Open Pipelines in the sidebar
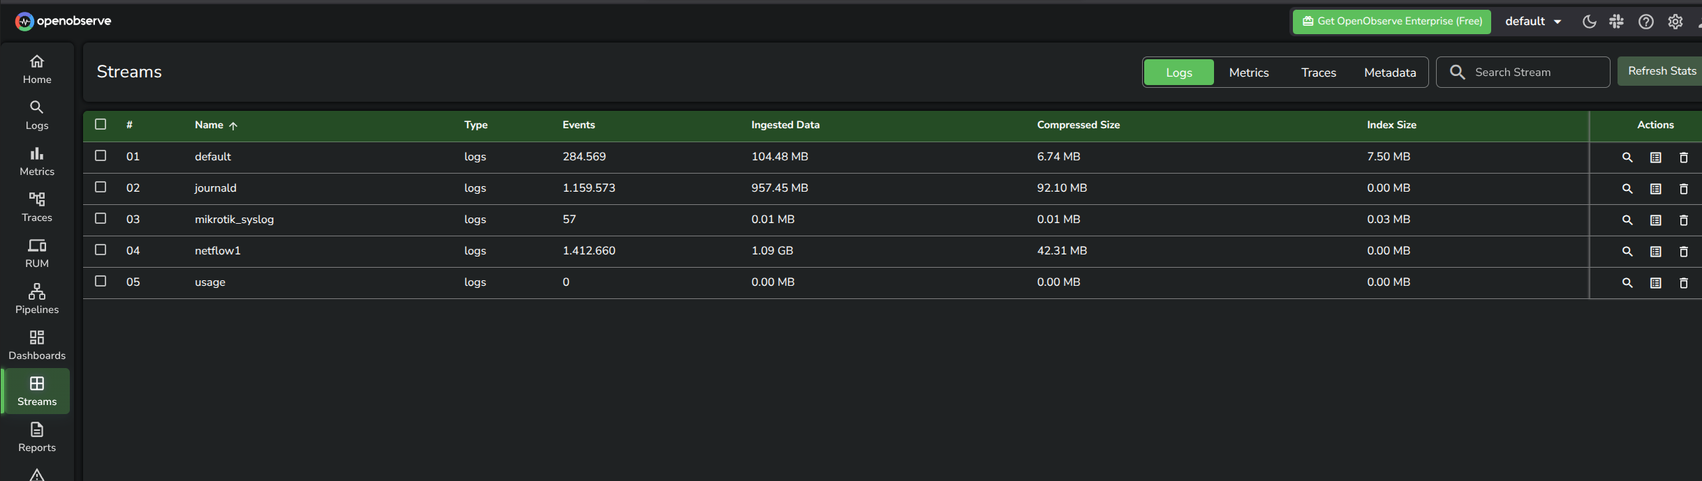 [37, 300]
